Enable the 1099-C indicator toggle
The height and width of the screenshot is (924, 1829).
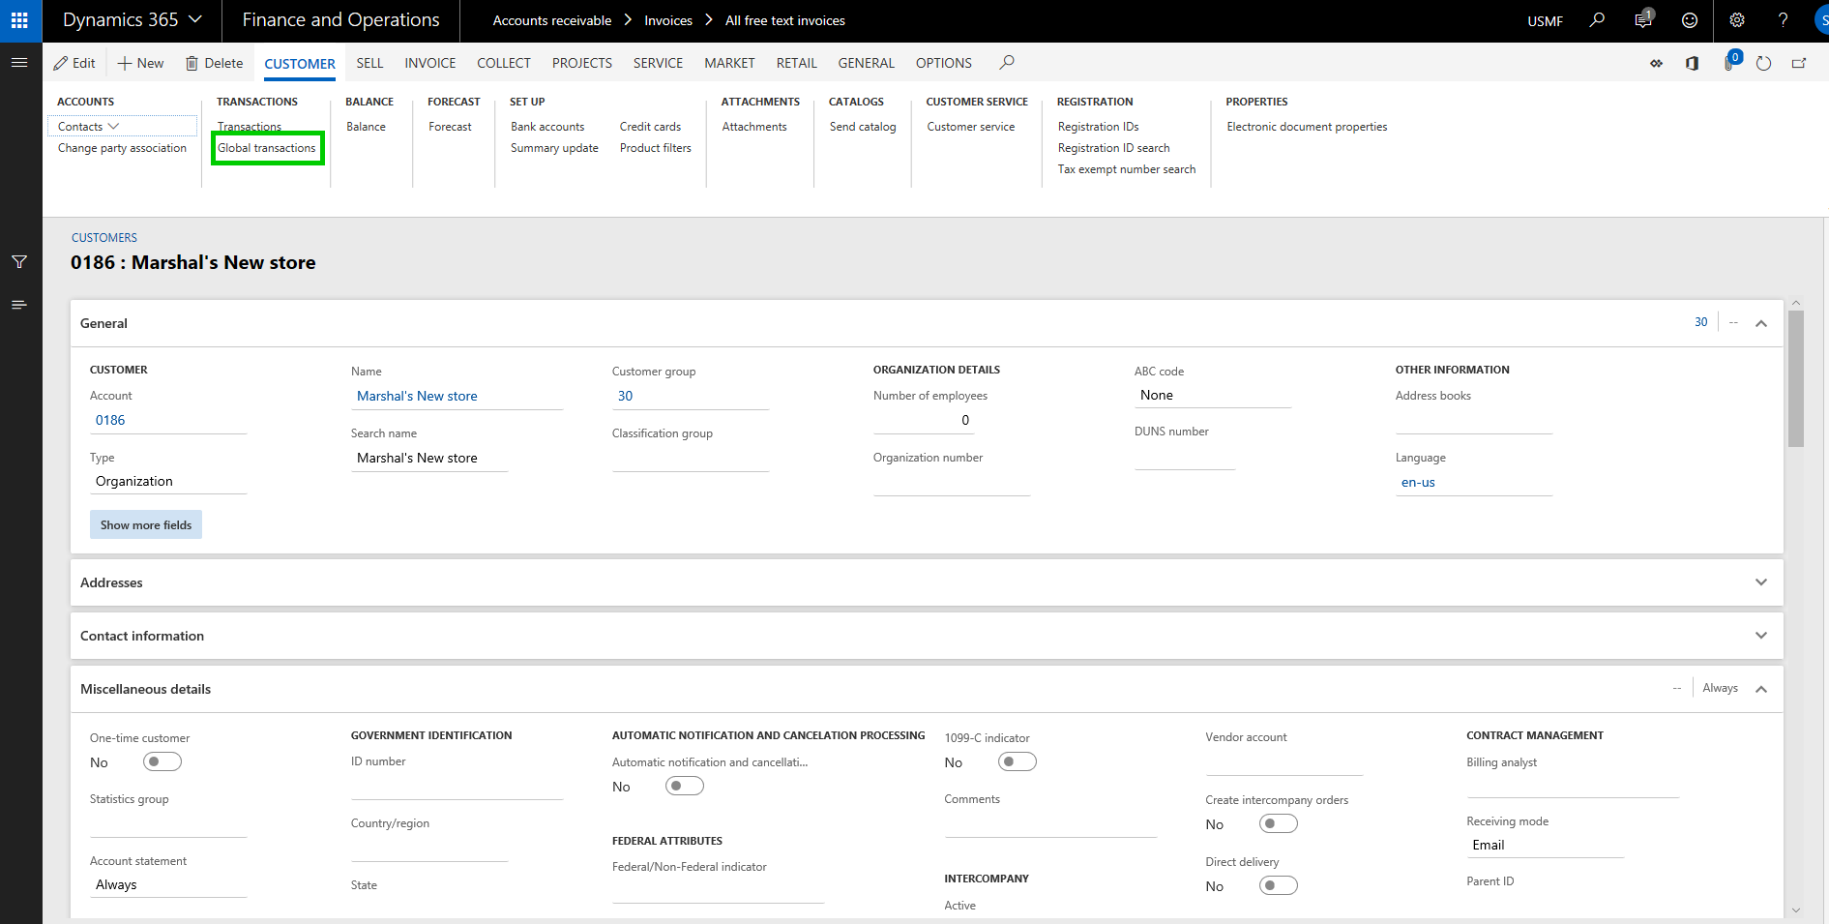tap(1017, 762)
